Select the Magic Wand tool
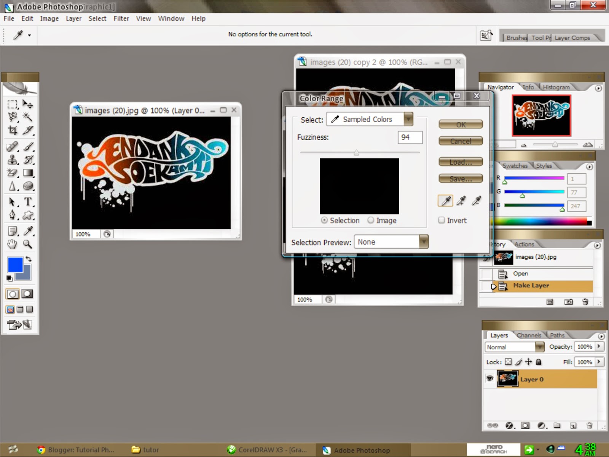609x457 pixels. [28, 117]
